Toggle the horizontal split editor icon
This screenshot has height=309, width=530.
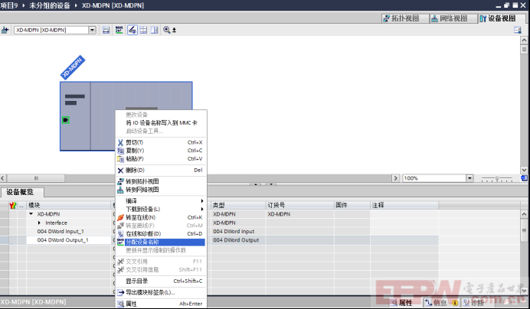(143, 30)
